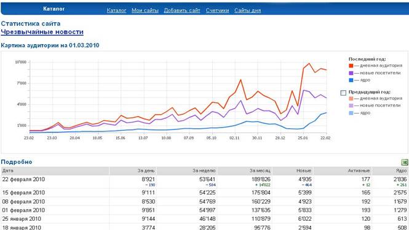This screenshot has width=409, height=230.
Task: Visit Сайты дня link
Action: click(x=247, y=10)
